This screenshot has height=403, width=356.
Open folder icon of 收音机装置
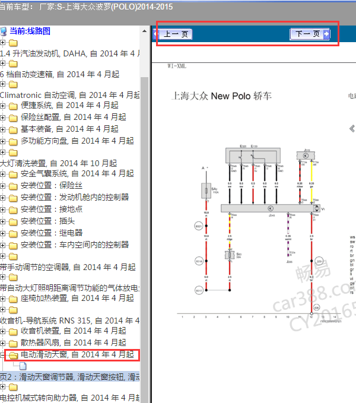coord(13,331)
